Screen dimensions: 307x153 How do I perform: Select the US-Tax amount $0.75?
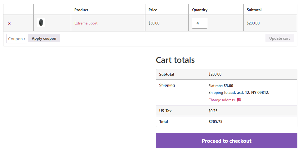pos(213,111)
